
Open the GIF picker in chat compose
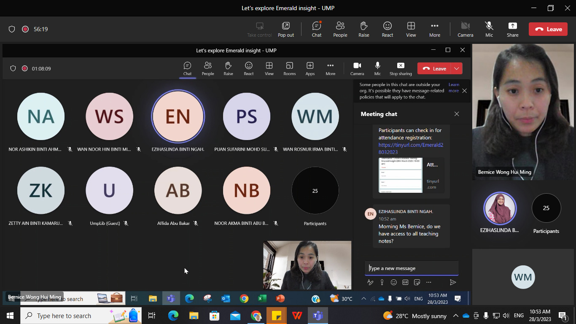(405, 282)
